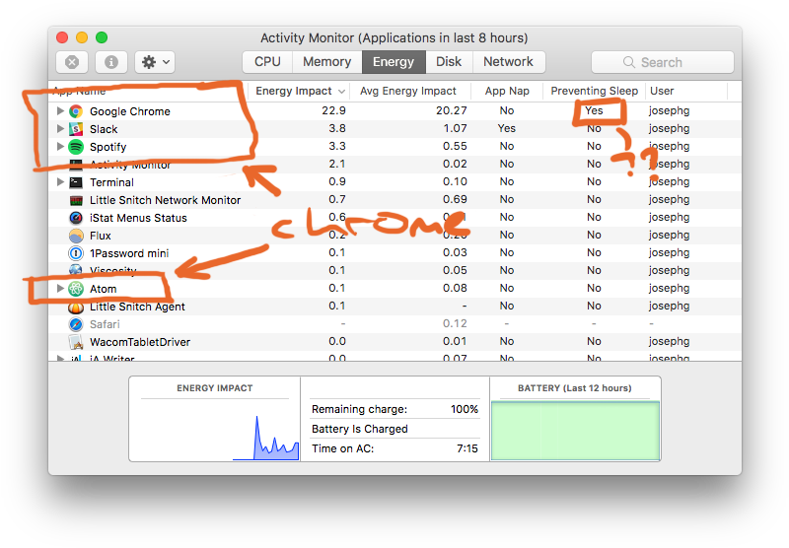This screenshot has height=548, width=789.
Task: Click Chrome's 22.9 energy impact value
Action: point(333,110)
